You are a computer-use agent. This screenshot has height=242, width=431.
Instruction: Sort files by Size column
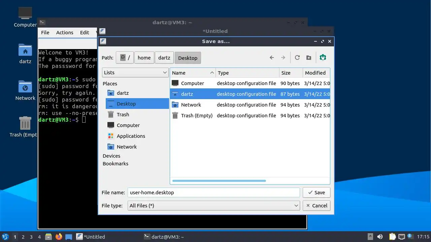(x=291, y=73)
